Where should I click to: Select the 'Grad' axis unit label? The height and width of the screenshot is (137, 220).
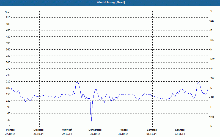click(x=7, y=12)
